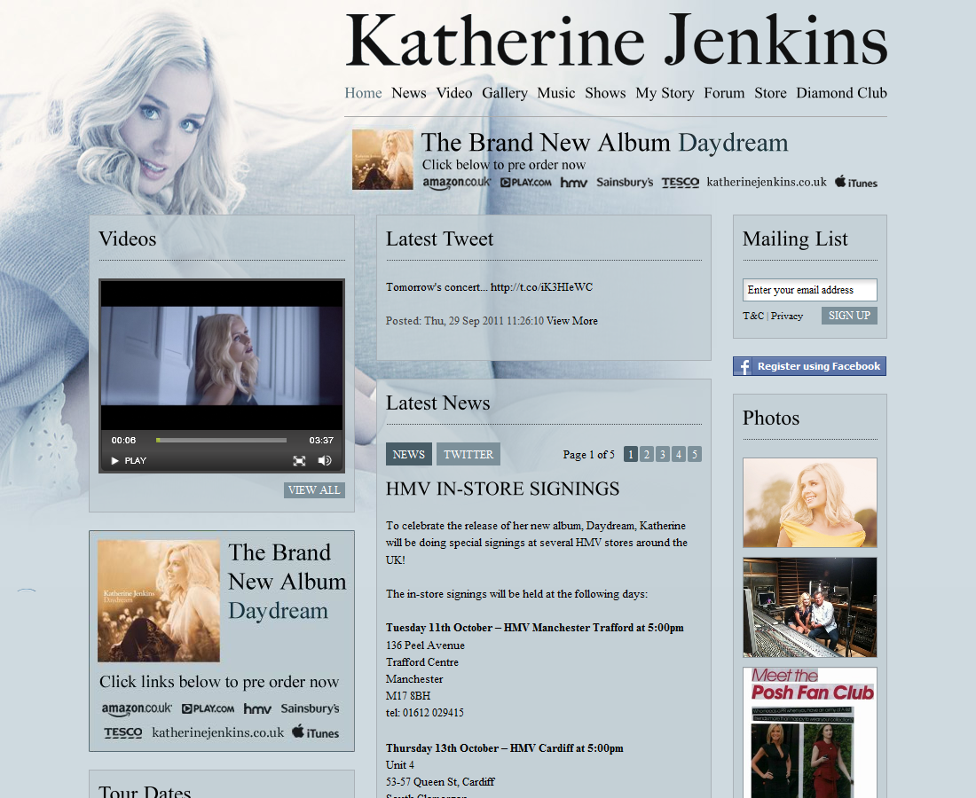Viewport: 976px width, 798px height.
Task: Click the iTunes logo in top banner
Action: click(856, 182)
